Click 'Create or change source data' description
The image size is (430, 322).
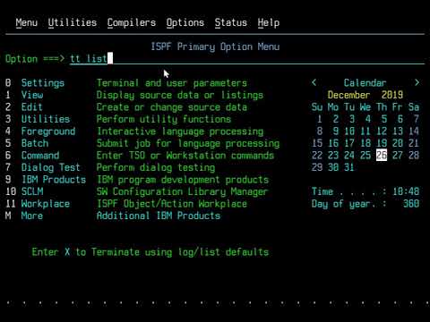tap(172, 107)
